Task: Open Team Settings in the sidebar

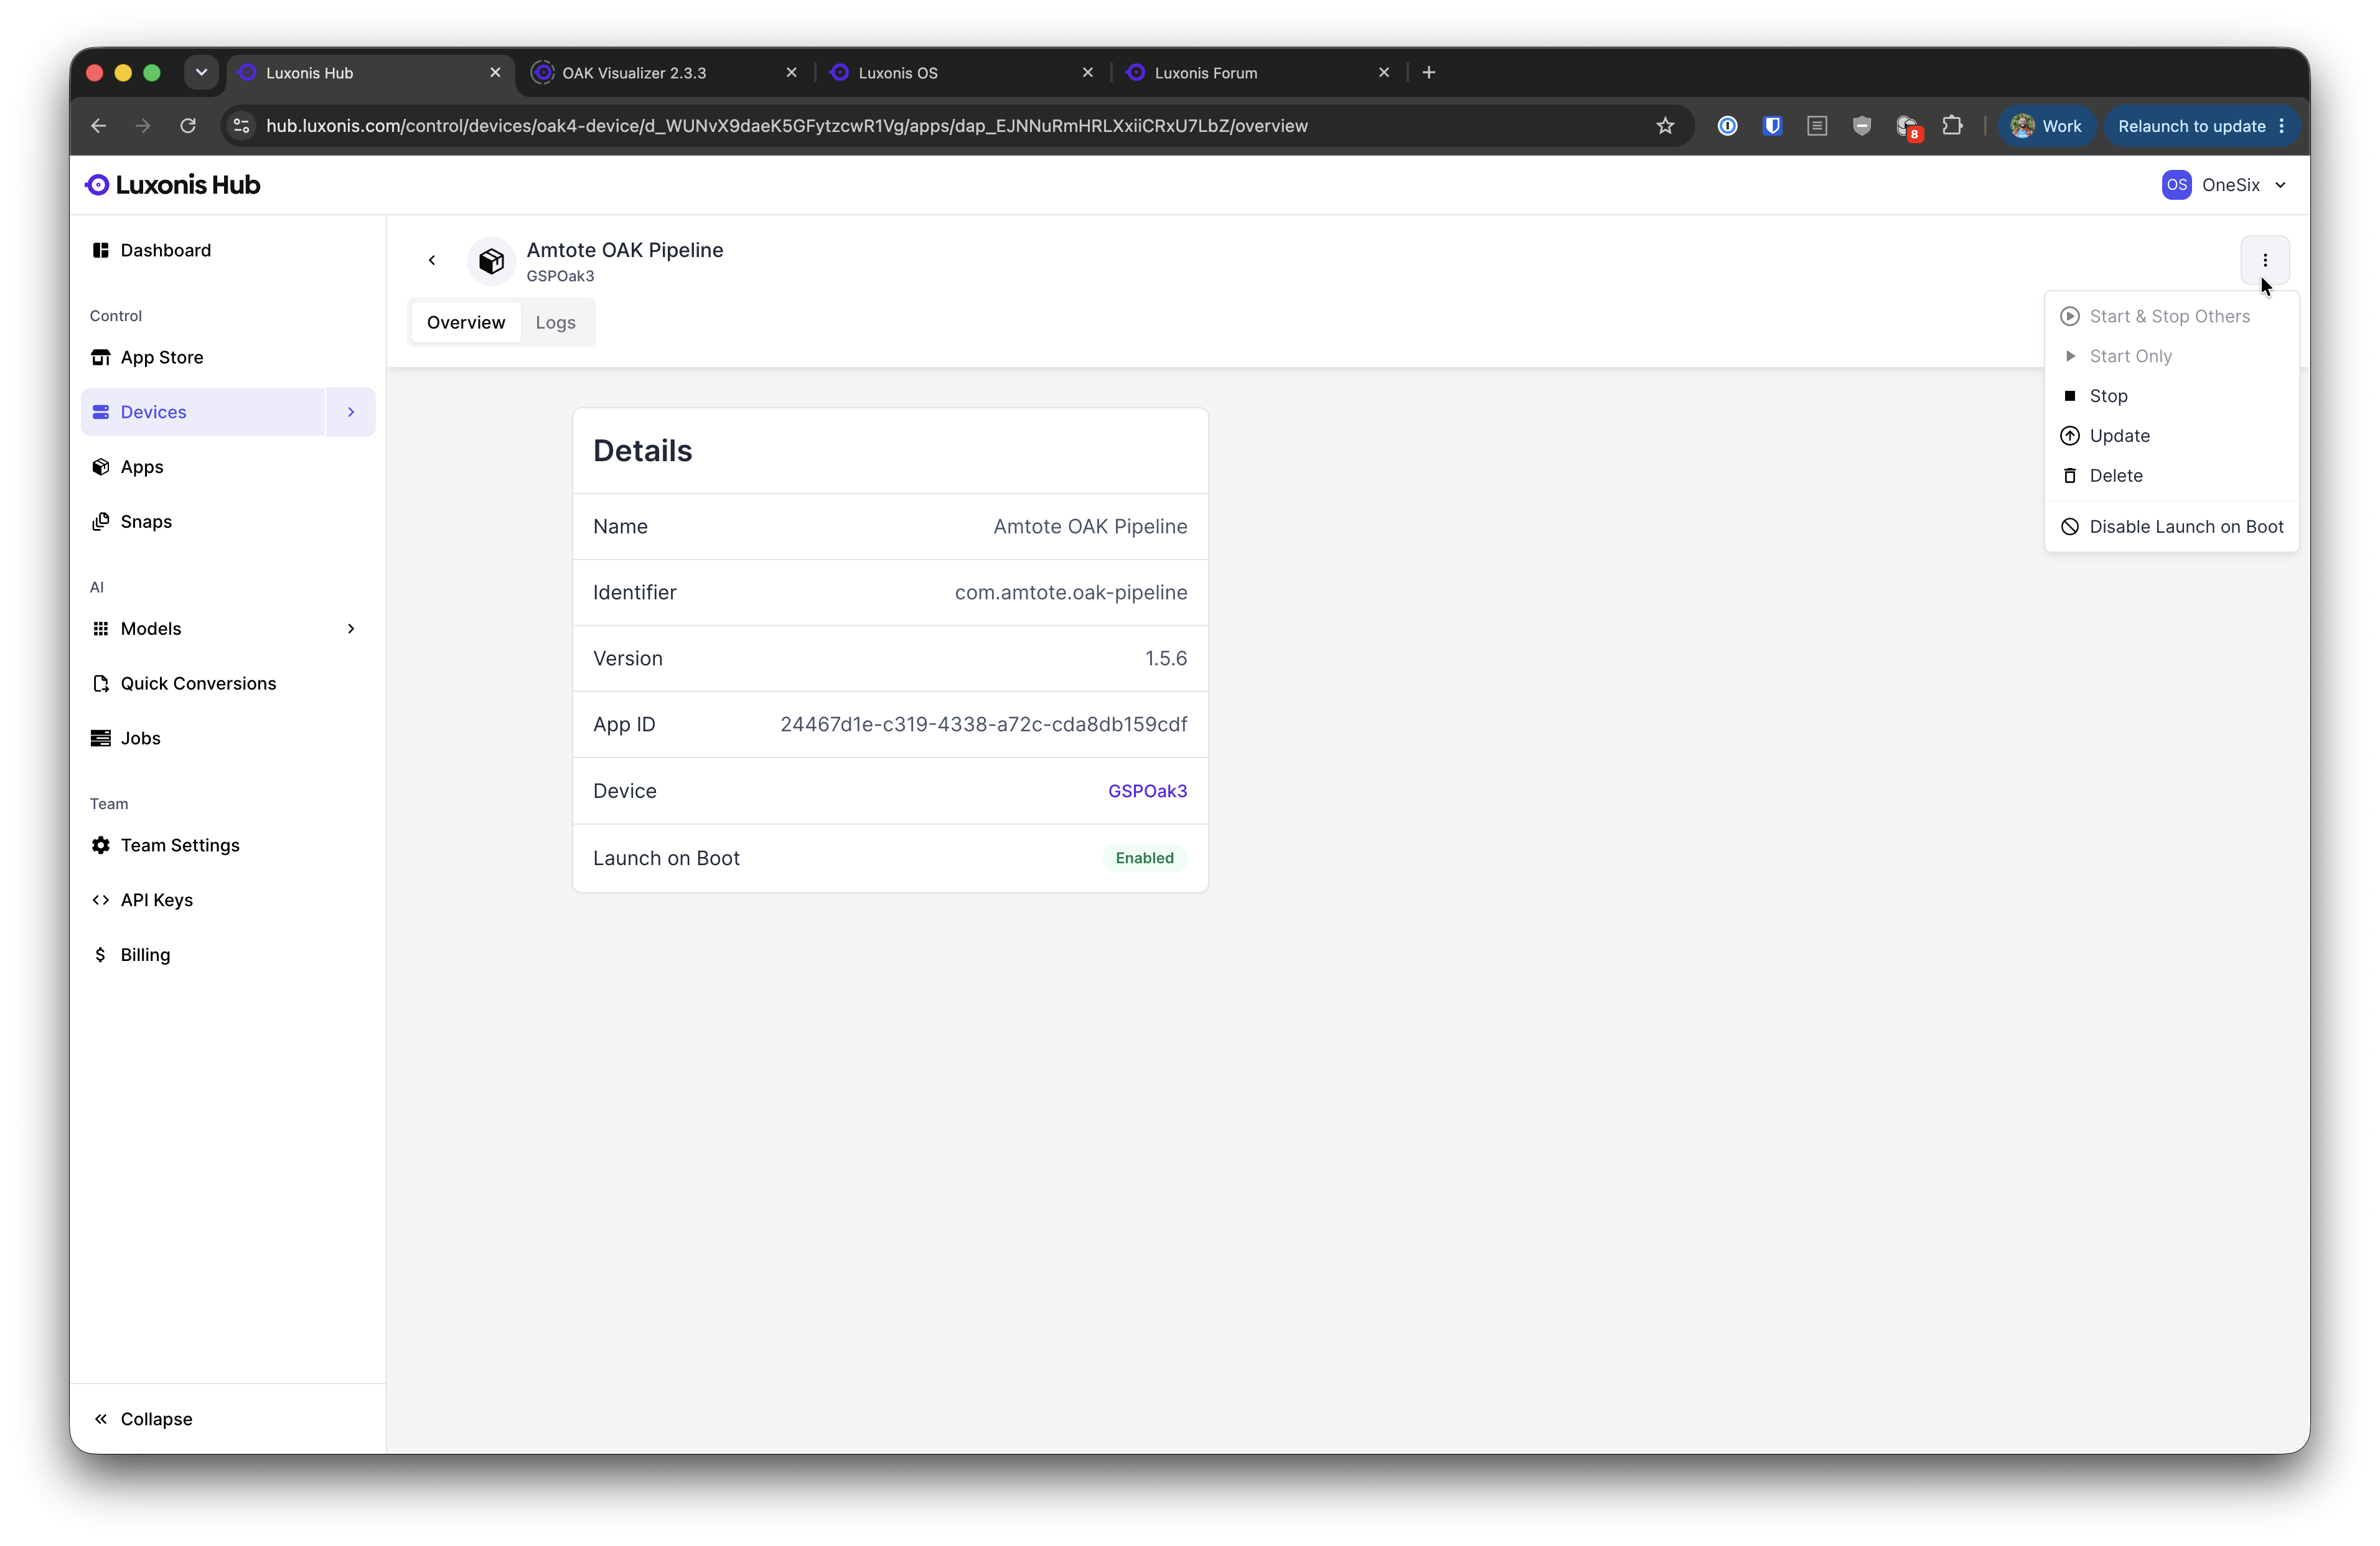Action: (x=228, y=845)
